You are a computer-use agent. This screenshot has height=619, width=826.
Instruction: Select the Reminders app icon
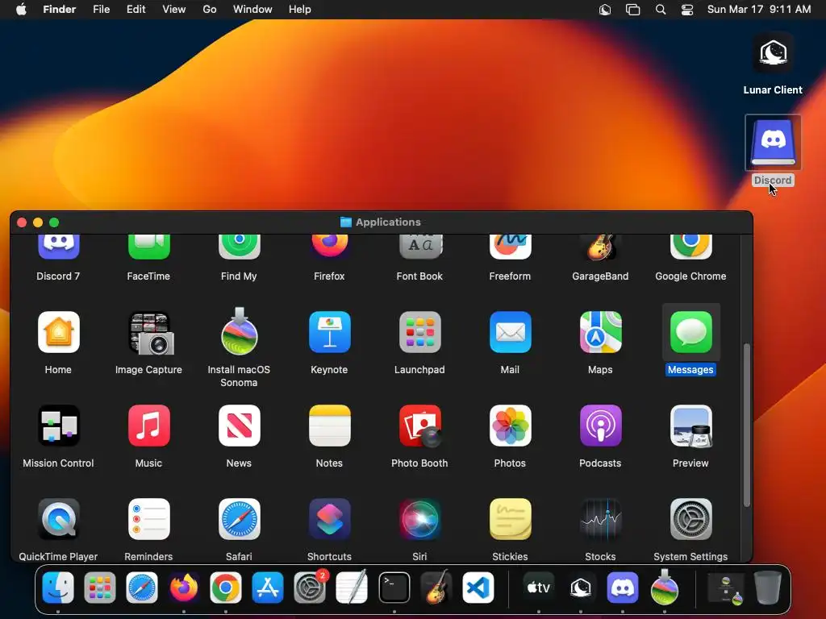(149, 520)
